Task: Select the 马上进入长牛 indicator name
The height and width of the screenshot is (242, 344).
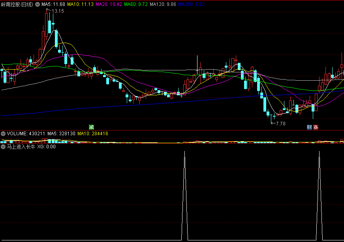Action: click(21, 147)
